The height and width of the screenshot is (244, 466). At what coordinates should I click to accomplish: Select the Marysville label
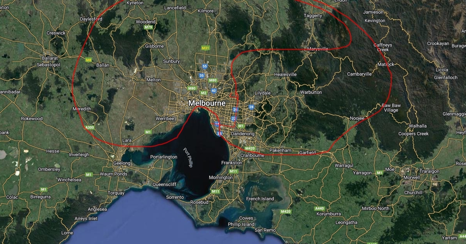coord(317,49)
